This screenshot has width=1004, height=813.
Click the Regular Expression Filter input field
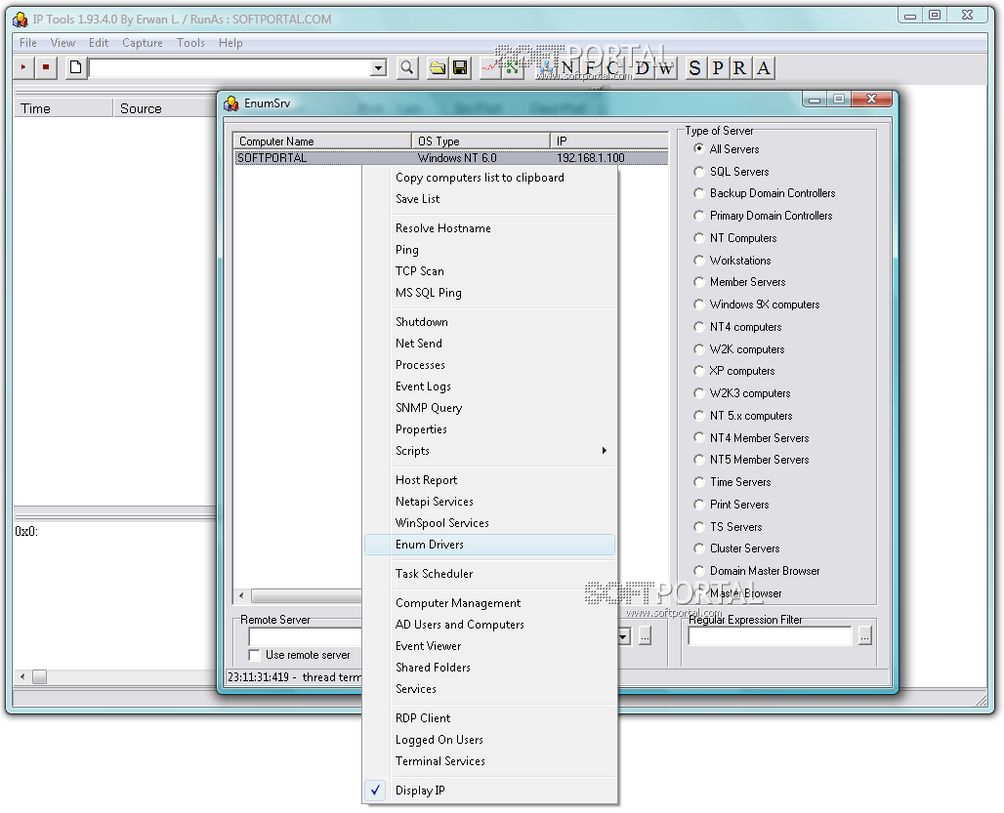point(771,635)
